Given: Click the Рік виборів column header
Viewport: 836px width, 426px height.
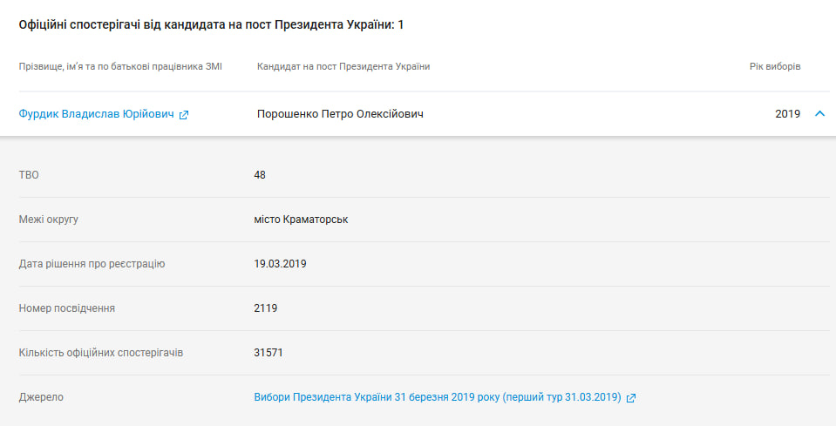Looking at the screenshot, I should (775, 67).
